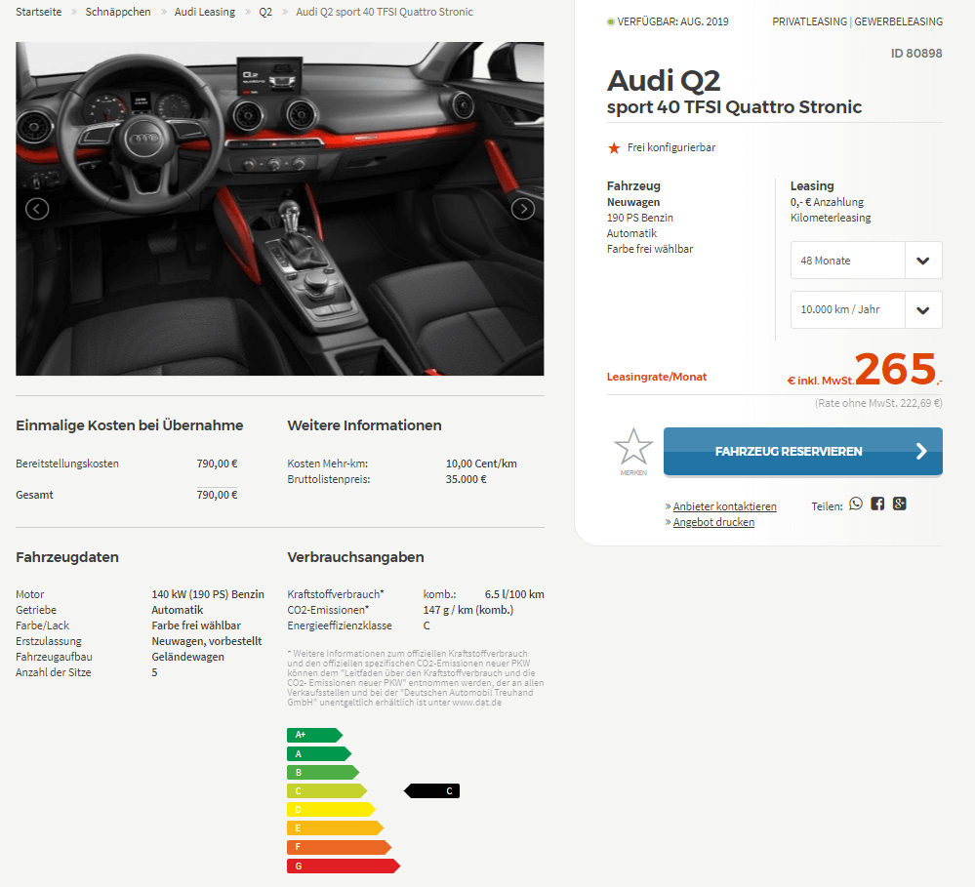Viewport: 975px width, 887px height.
Task: Click the Verfügbar: Aug. 2019 availability label
Action: click(668, 21)
